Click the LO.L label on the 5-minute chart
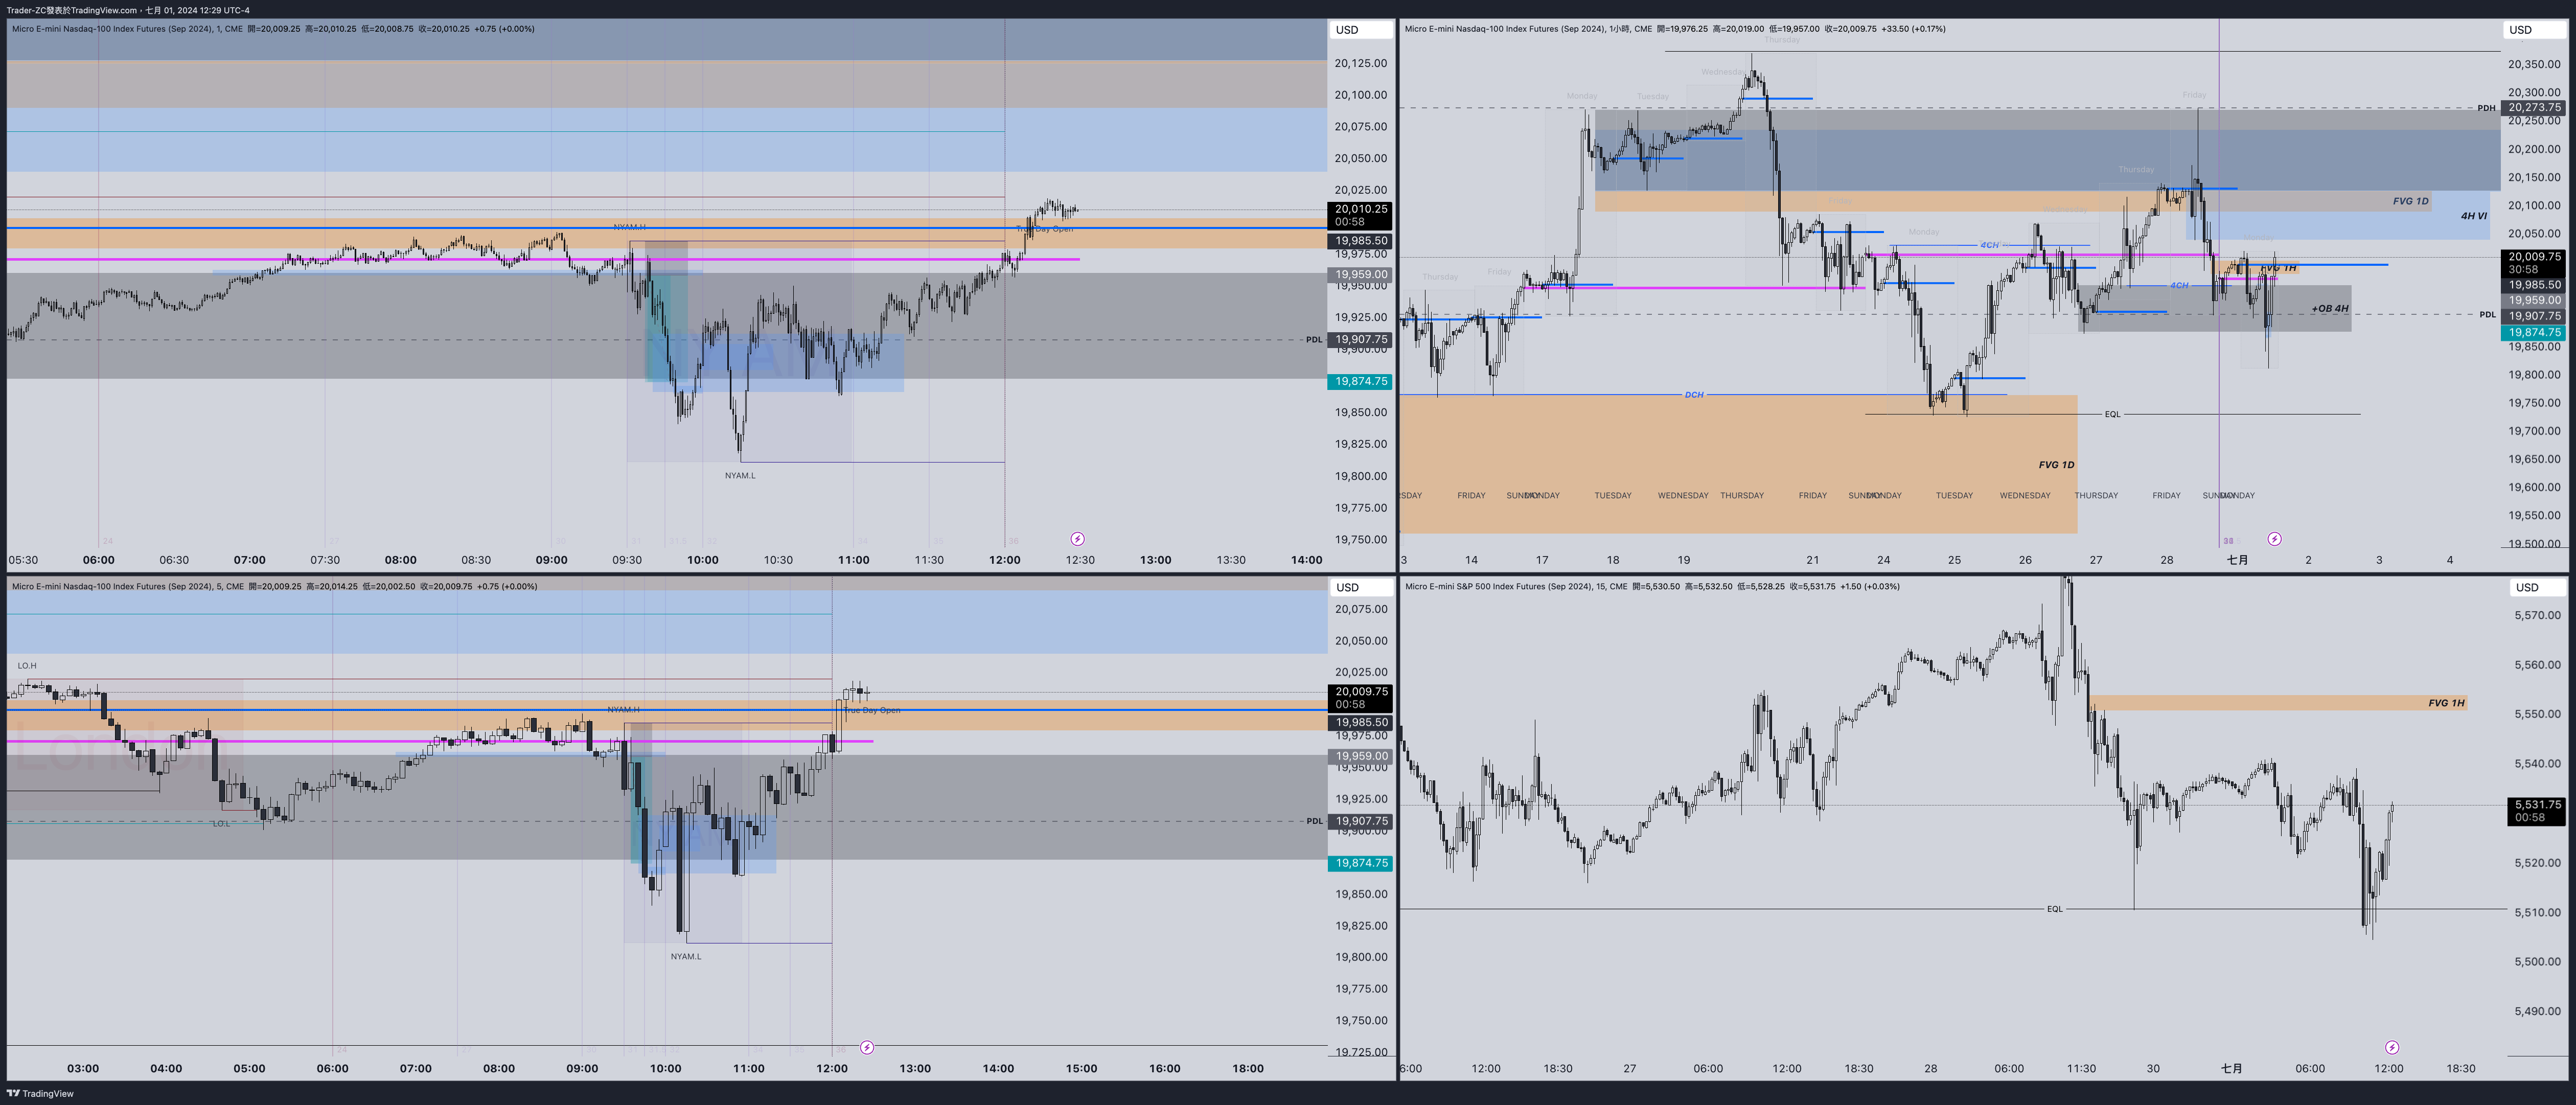Image resolution: width=2576 pixels, height=1105 pixels. tap(221, 824)
